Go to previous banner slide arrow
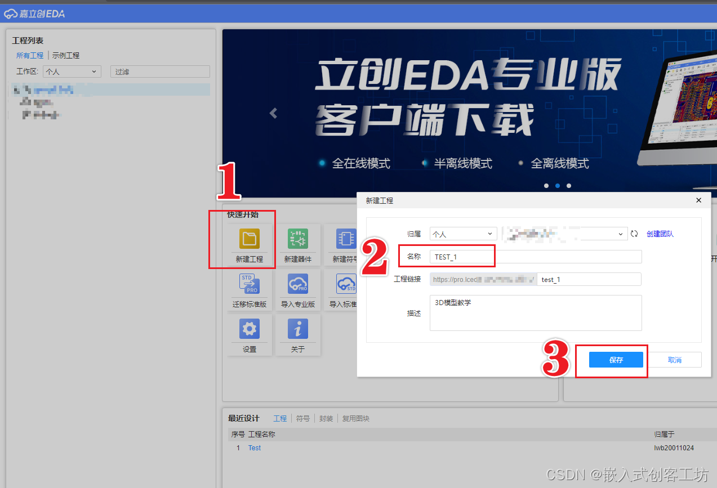This screenshot has width=717, height=488. click(274, 113)
